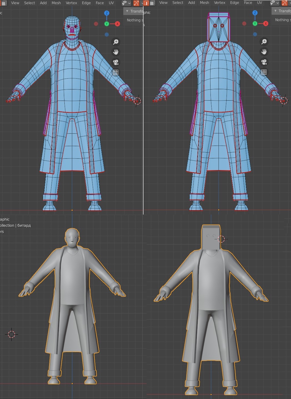This screenshot has width=291, height=399.
Task: Open Select menu in round-head model viewport
Action: [x=29, y=3]
